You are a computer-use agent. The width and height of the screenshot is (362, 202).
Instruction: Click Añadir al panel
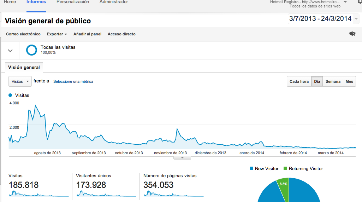pyautogui.click(x=87, y=34)
